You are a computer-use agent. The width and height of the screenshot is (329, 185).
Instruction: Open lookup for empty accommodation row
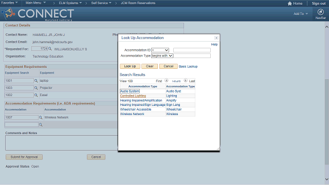coord(41,125)
